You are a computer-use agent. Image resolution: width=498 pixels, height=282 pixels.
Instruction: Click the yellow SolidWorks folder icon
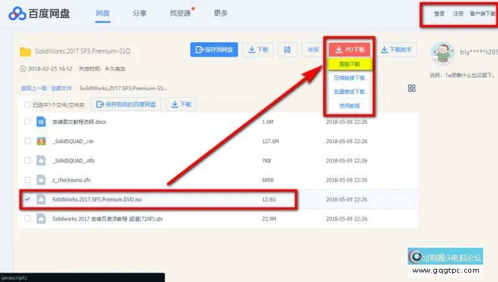click(26, 51)
